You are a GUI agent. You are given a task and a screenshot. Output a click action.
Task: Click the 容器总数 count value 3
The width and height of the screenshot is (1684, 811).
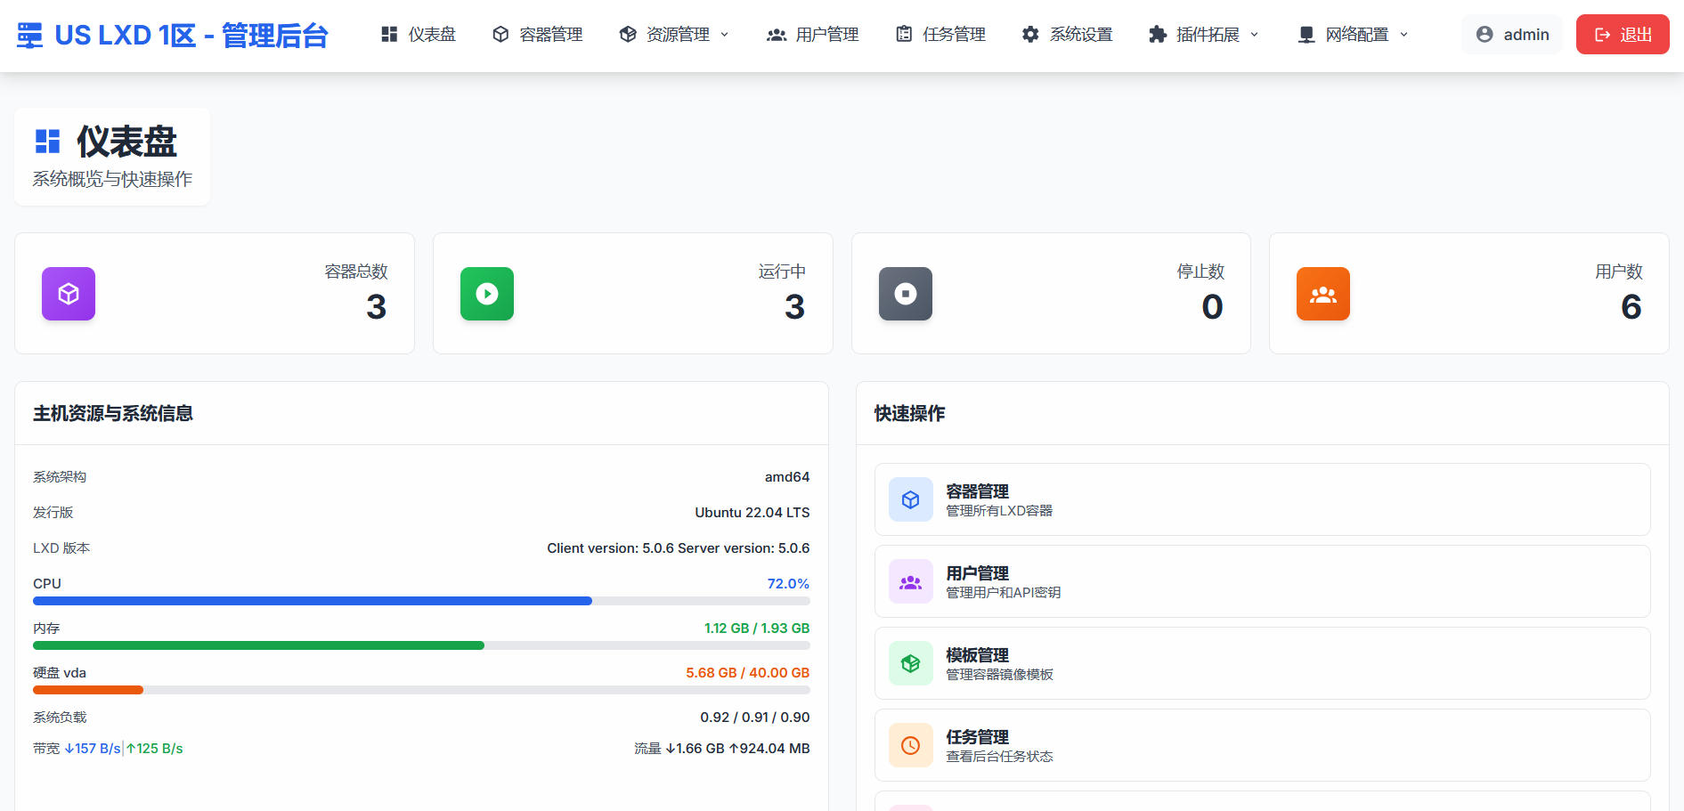tap(377, 307)
